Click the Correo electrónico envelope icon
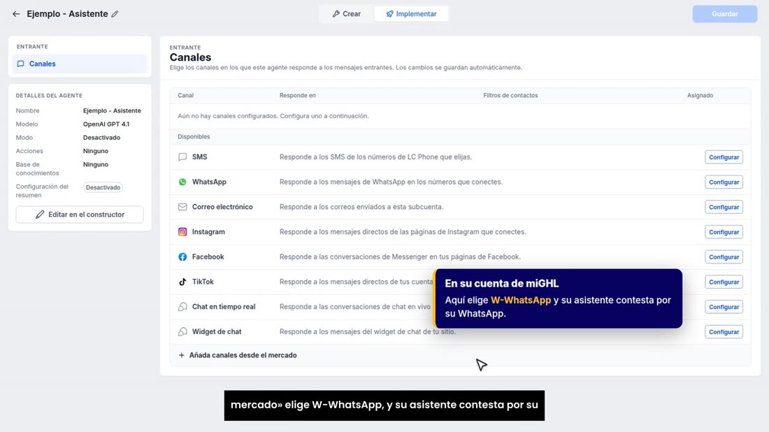Viewport: 769px width, 432px height. point(182,207)
